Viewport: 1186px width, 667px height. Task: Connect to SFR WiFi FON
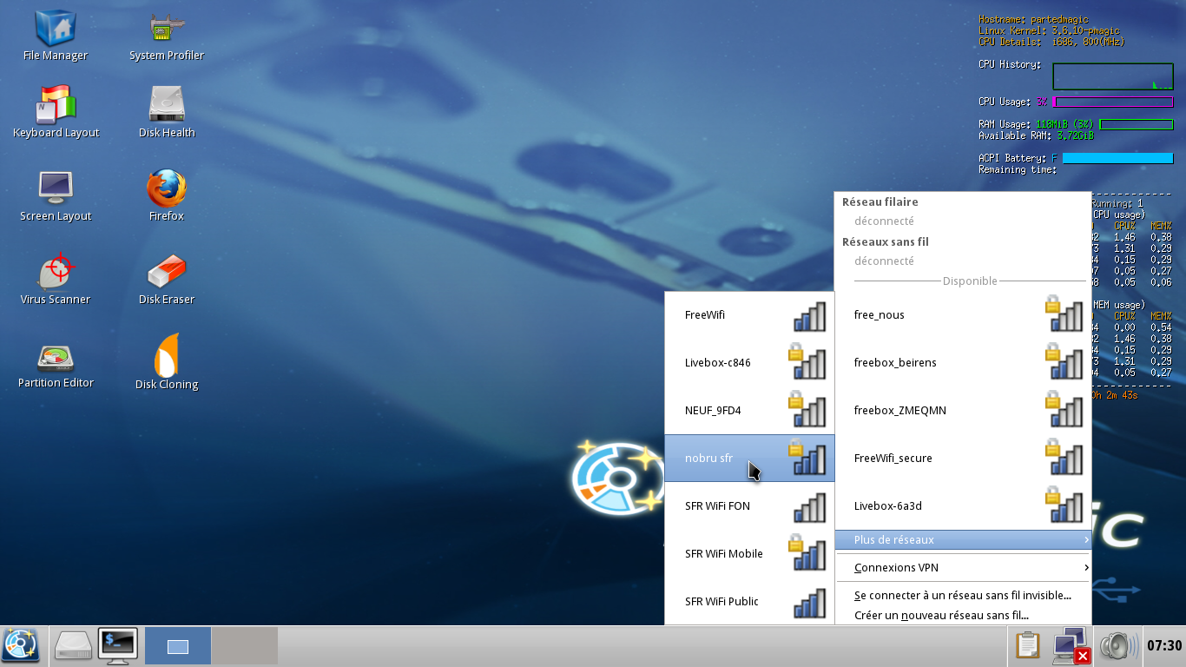[x=749, y=505]
